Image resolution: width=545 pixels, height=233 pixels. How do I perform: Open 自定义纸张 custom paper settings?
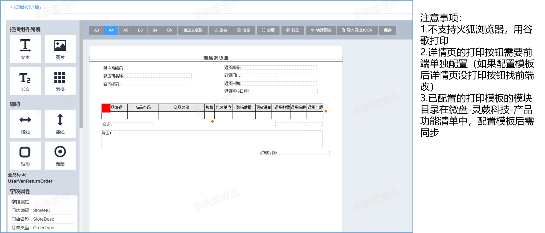(193, 30)
